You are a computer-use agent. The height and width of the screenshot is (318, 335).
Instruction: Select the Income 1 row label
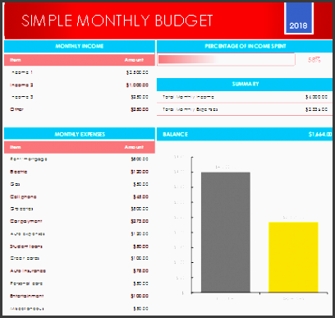point(22,72)
